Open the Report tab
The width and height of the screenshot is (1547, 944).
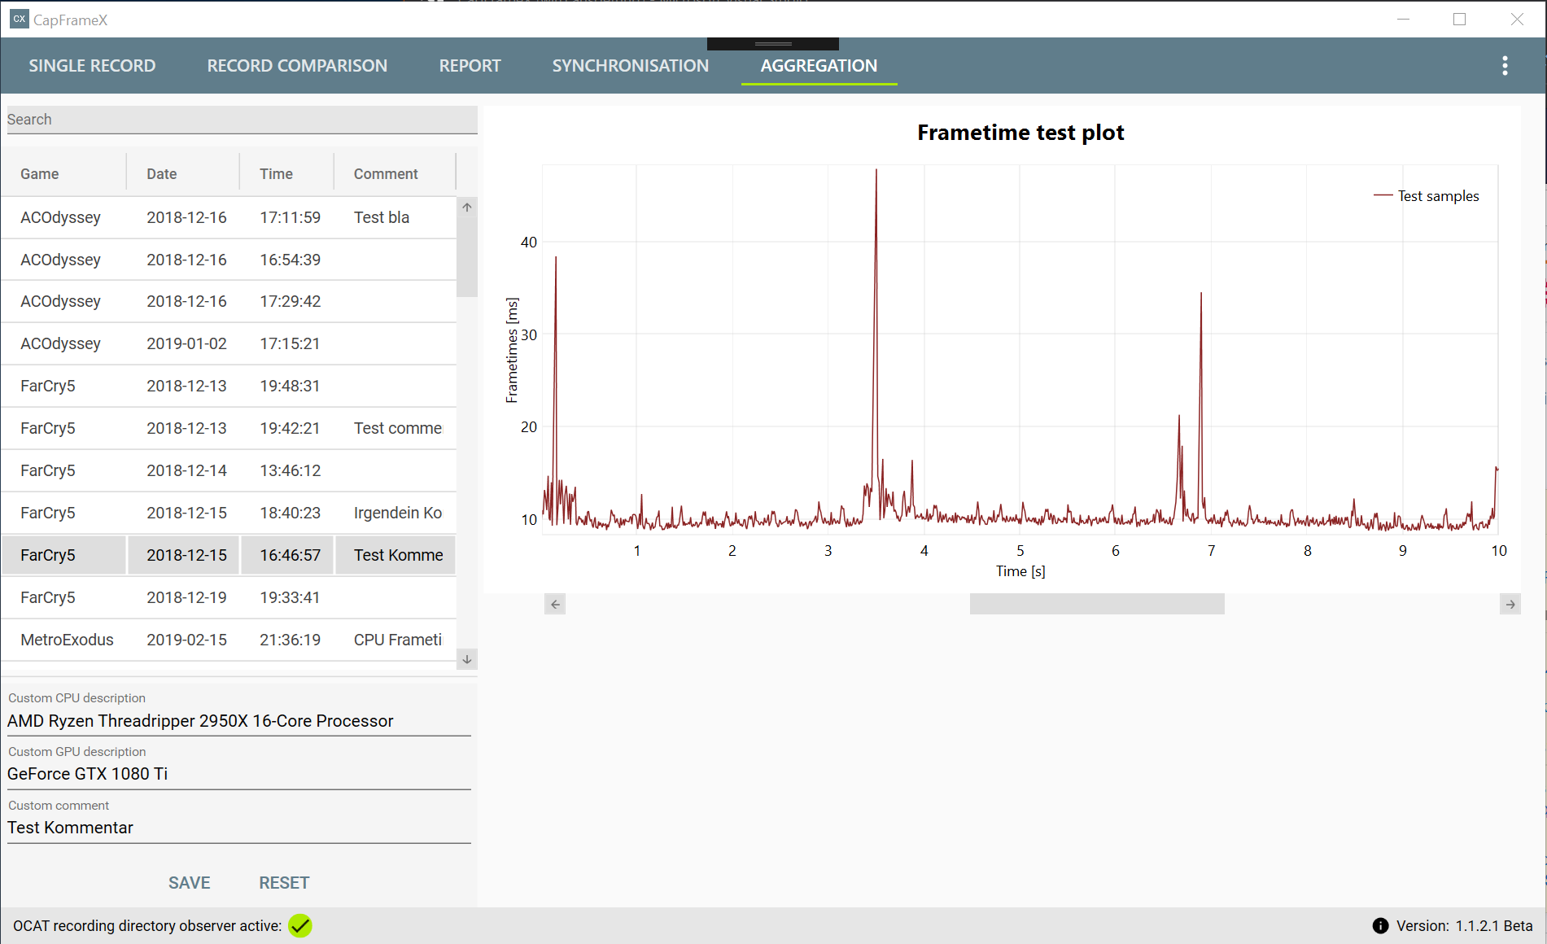[x=470, y=66]
